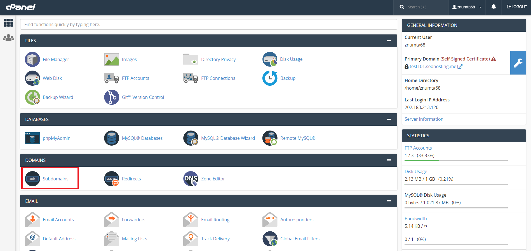This screenshot has width=531, height=251.
Task: Click the LOGOUT button
Action: tap(517, 7)
